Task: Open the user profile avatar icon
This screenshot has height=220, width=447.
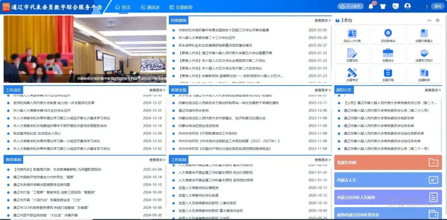Action: (x=407, y=6)
